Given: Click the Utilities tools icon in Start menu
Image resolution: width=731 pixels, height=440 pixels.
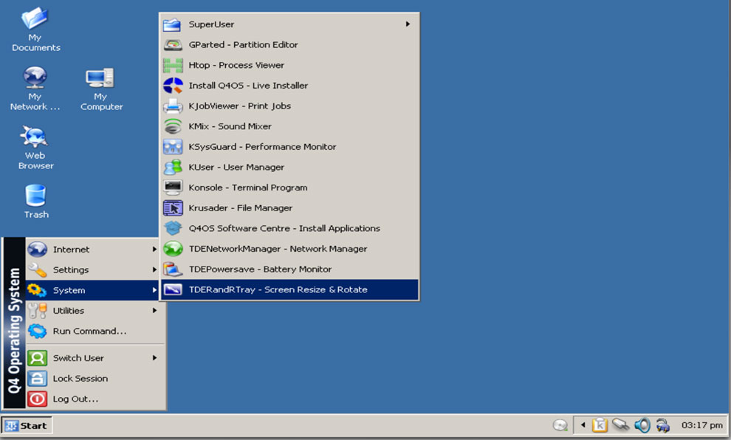Looking at the screenshot, I should (38, 311).
